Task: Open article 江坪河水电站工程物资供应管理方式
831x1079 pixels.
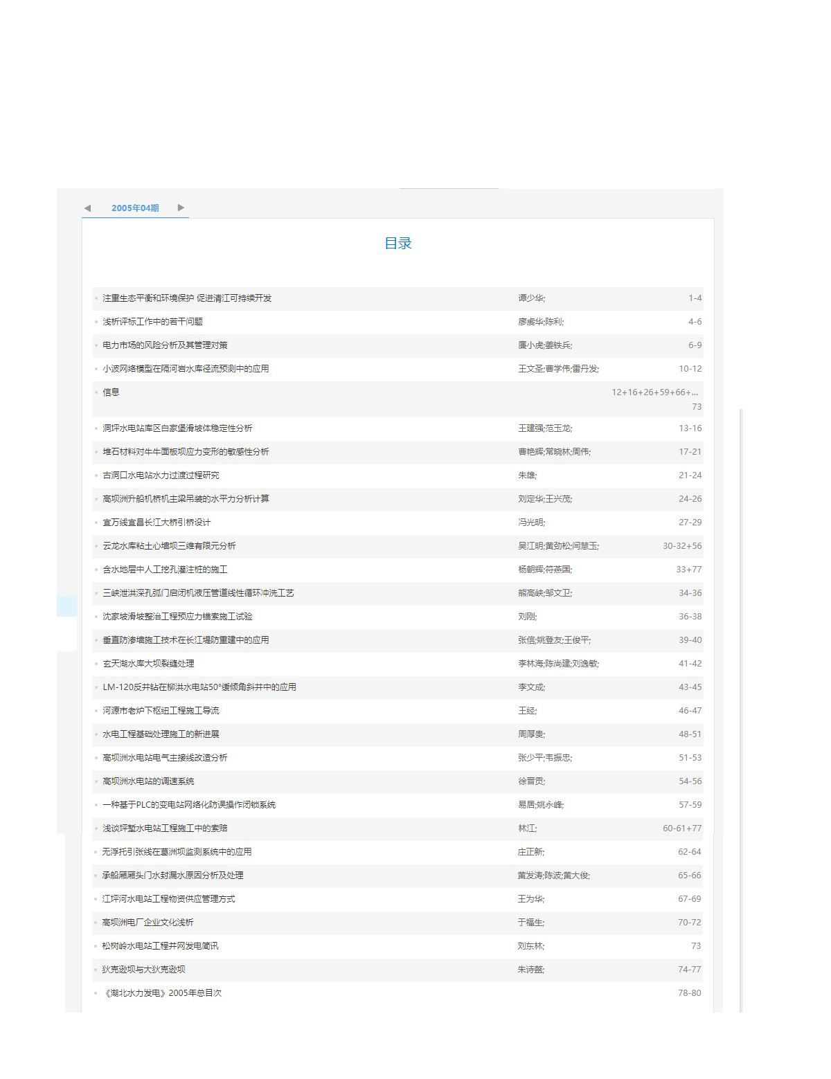Action: pyautogui.click(x=168, y=899)
